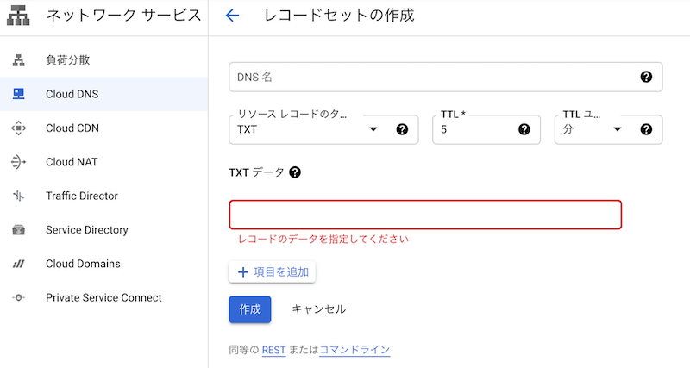Click help icon next to TXT データ
Viewport: 690px width, 368px height.
(x=295, y=172)
